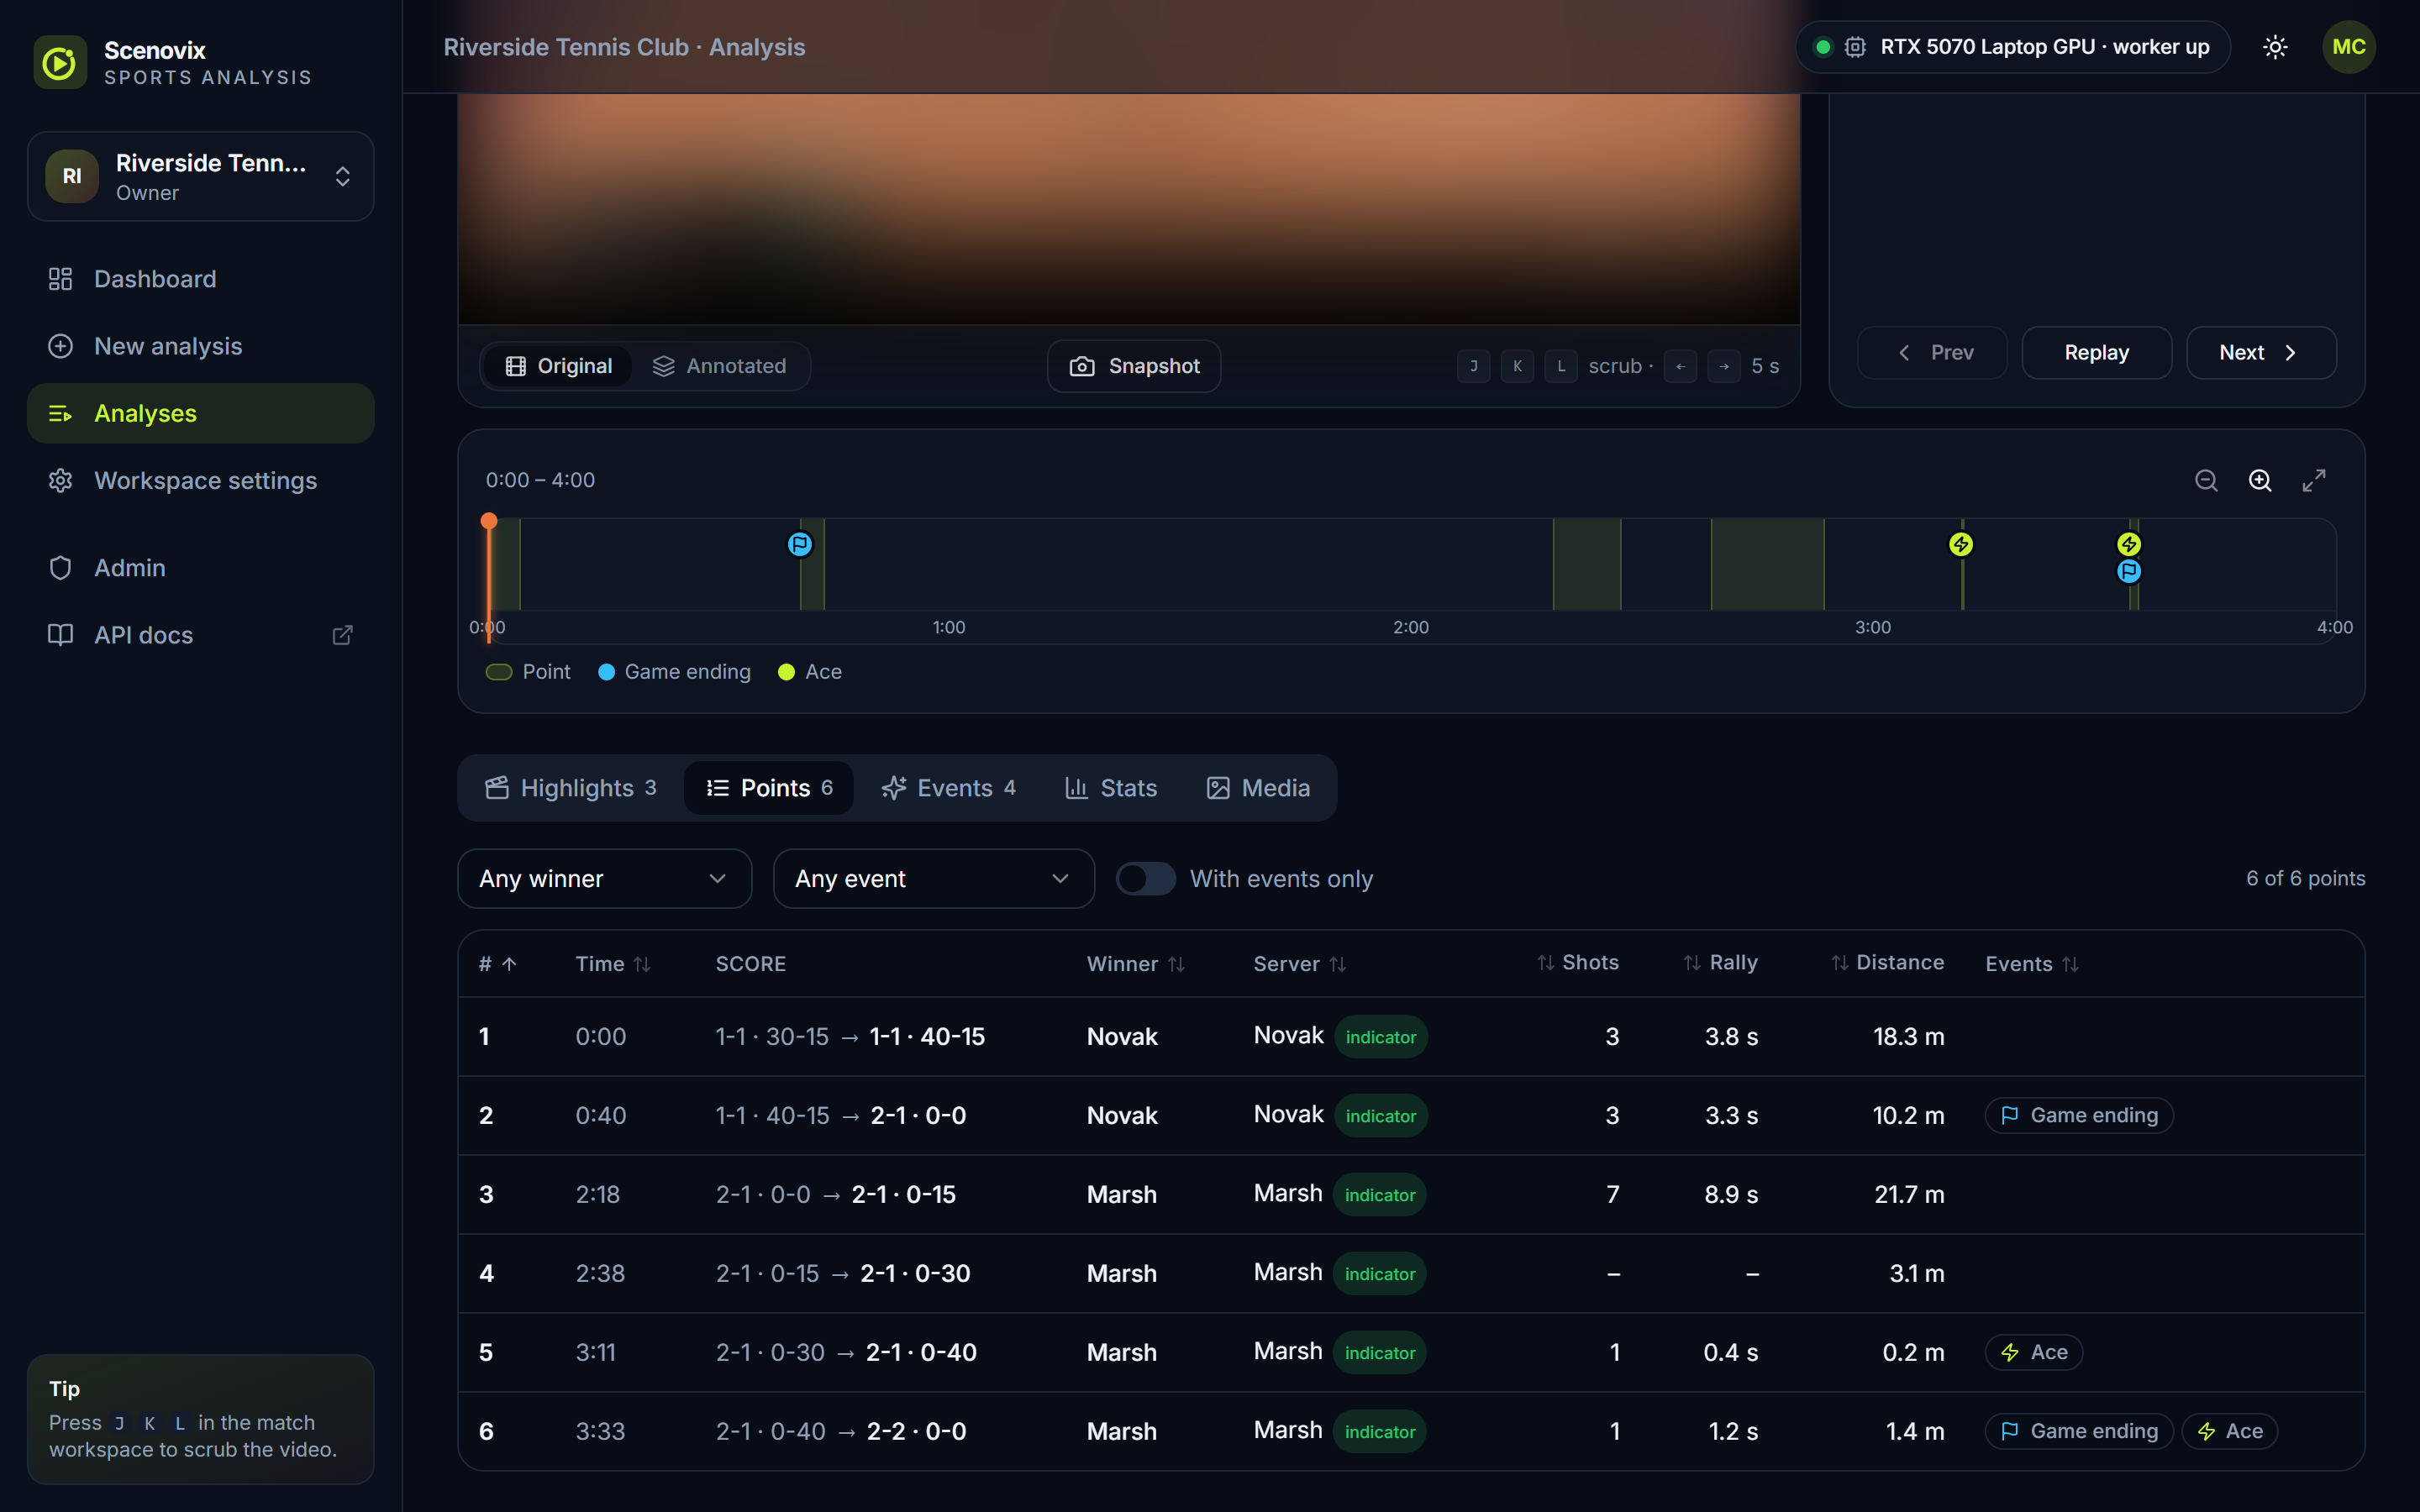Open the Any event dropdown
2420x1512 pixels.
(x=933, y=879)
